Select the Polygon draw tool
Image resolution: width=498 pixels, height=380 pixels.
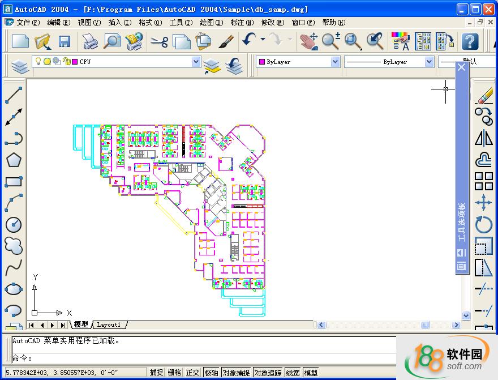(x=14, y=159)
